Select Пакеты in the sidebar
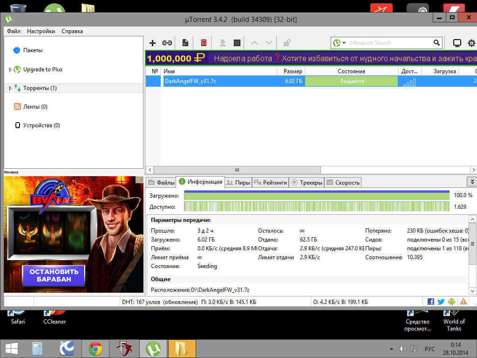This screenshot has width=477, height=358. pyautogui.click(x=33, y=50)
